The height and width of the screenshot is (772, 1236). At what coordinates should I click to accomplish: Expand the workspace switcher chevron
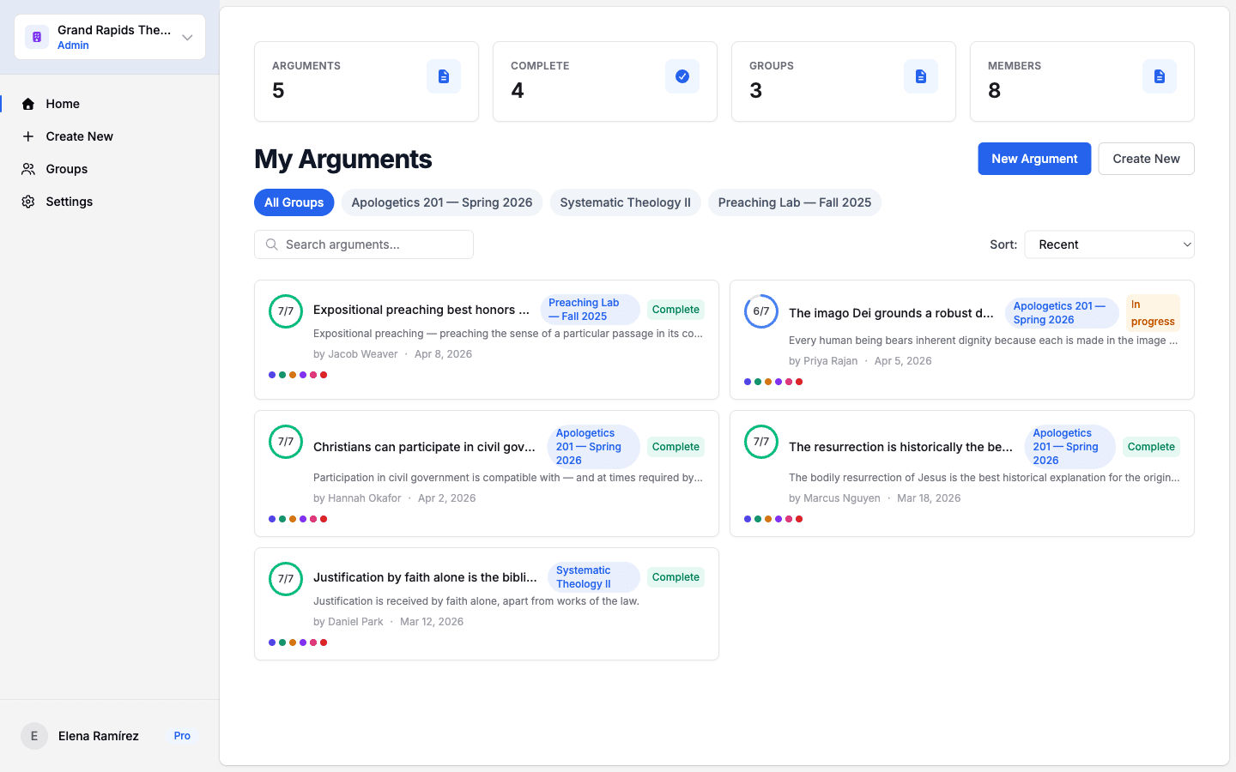[187, 37]
